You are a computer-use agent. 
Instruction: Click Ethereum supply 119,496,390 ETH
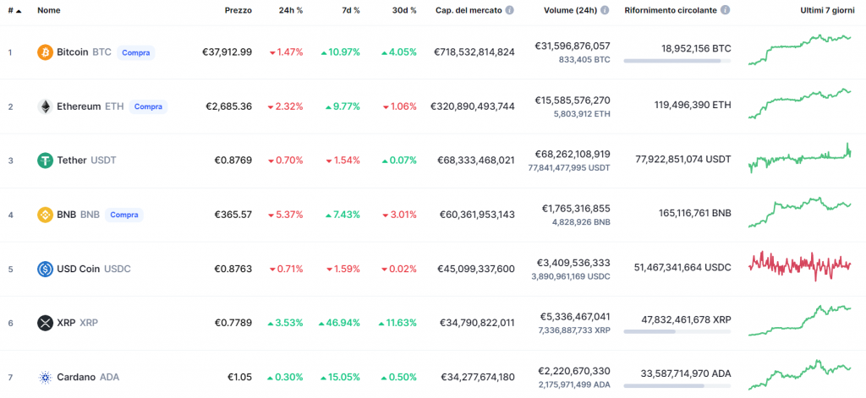tap(693, 105)
